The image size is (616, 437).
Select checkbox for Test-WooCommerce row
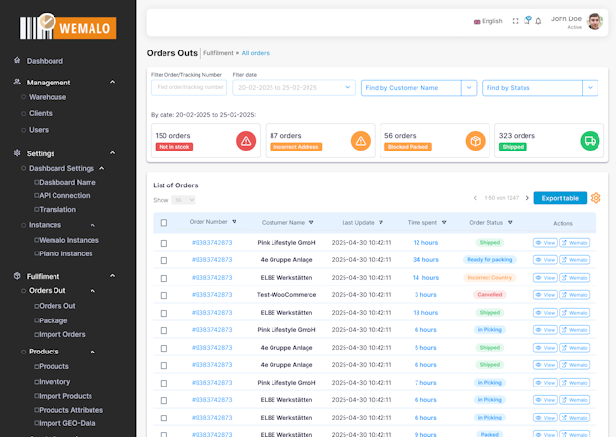tap(163, 295)
